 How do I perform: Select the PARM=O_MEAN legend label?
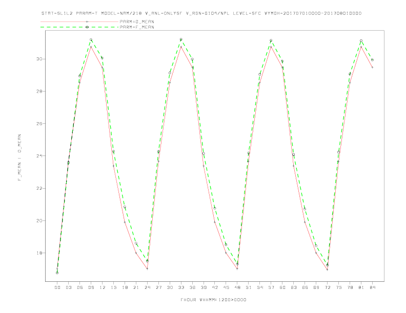tap(137, 21)
